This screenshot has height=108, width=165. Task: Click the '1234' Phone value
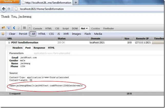coord(23,66)
